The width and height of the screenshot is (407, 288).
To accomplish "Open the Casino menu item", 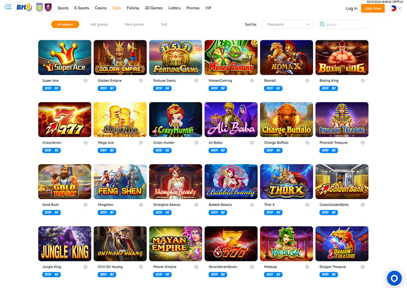I will pos(101,8).
